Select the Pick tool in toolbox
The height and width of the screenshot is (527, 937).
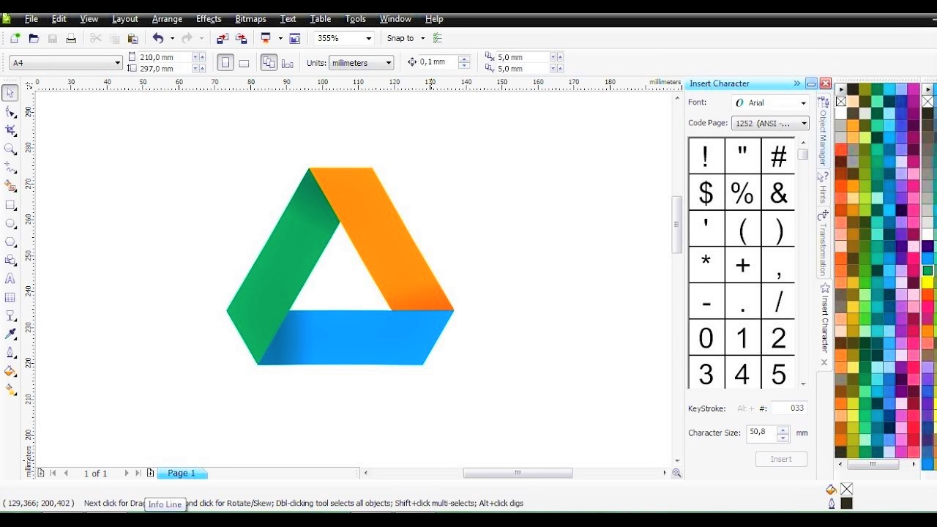point(10,93)
